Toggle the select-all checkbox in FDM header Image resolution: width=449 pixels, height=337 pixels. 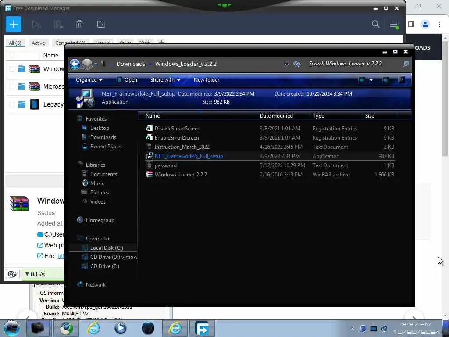point(12,55)
